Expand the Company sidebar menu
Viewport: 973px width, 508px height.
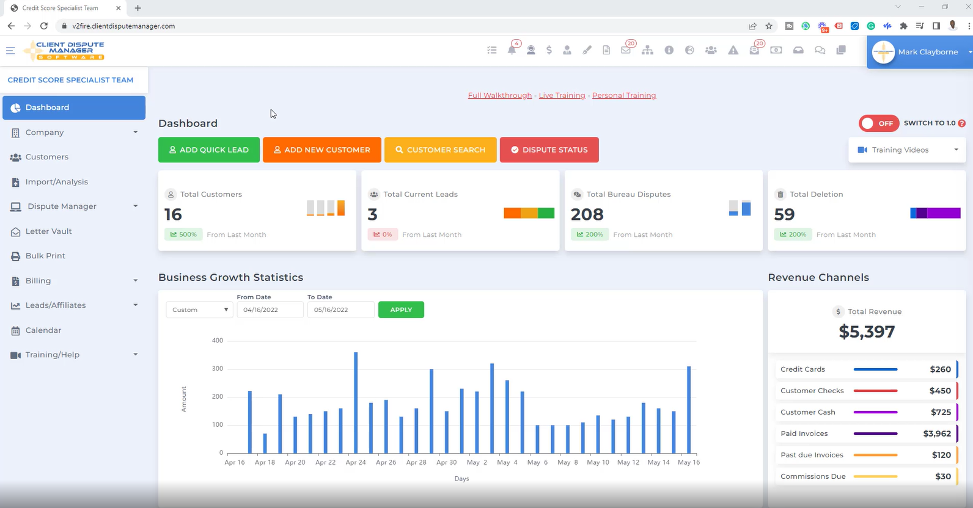click(x=74, y=132)
